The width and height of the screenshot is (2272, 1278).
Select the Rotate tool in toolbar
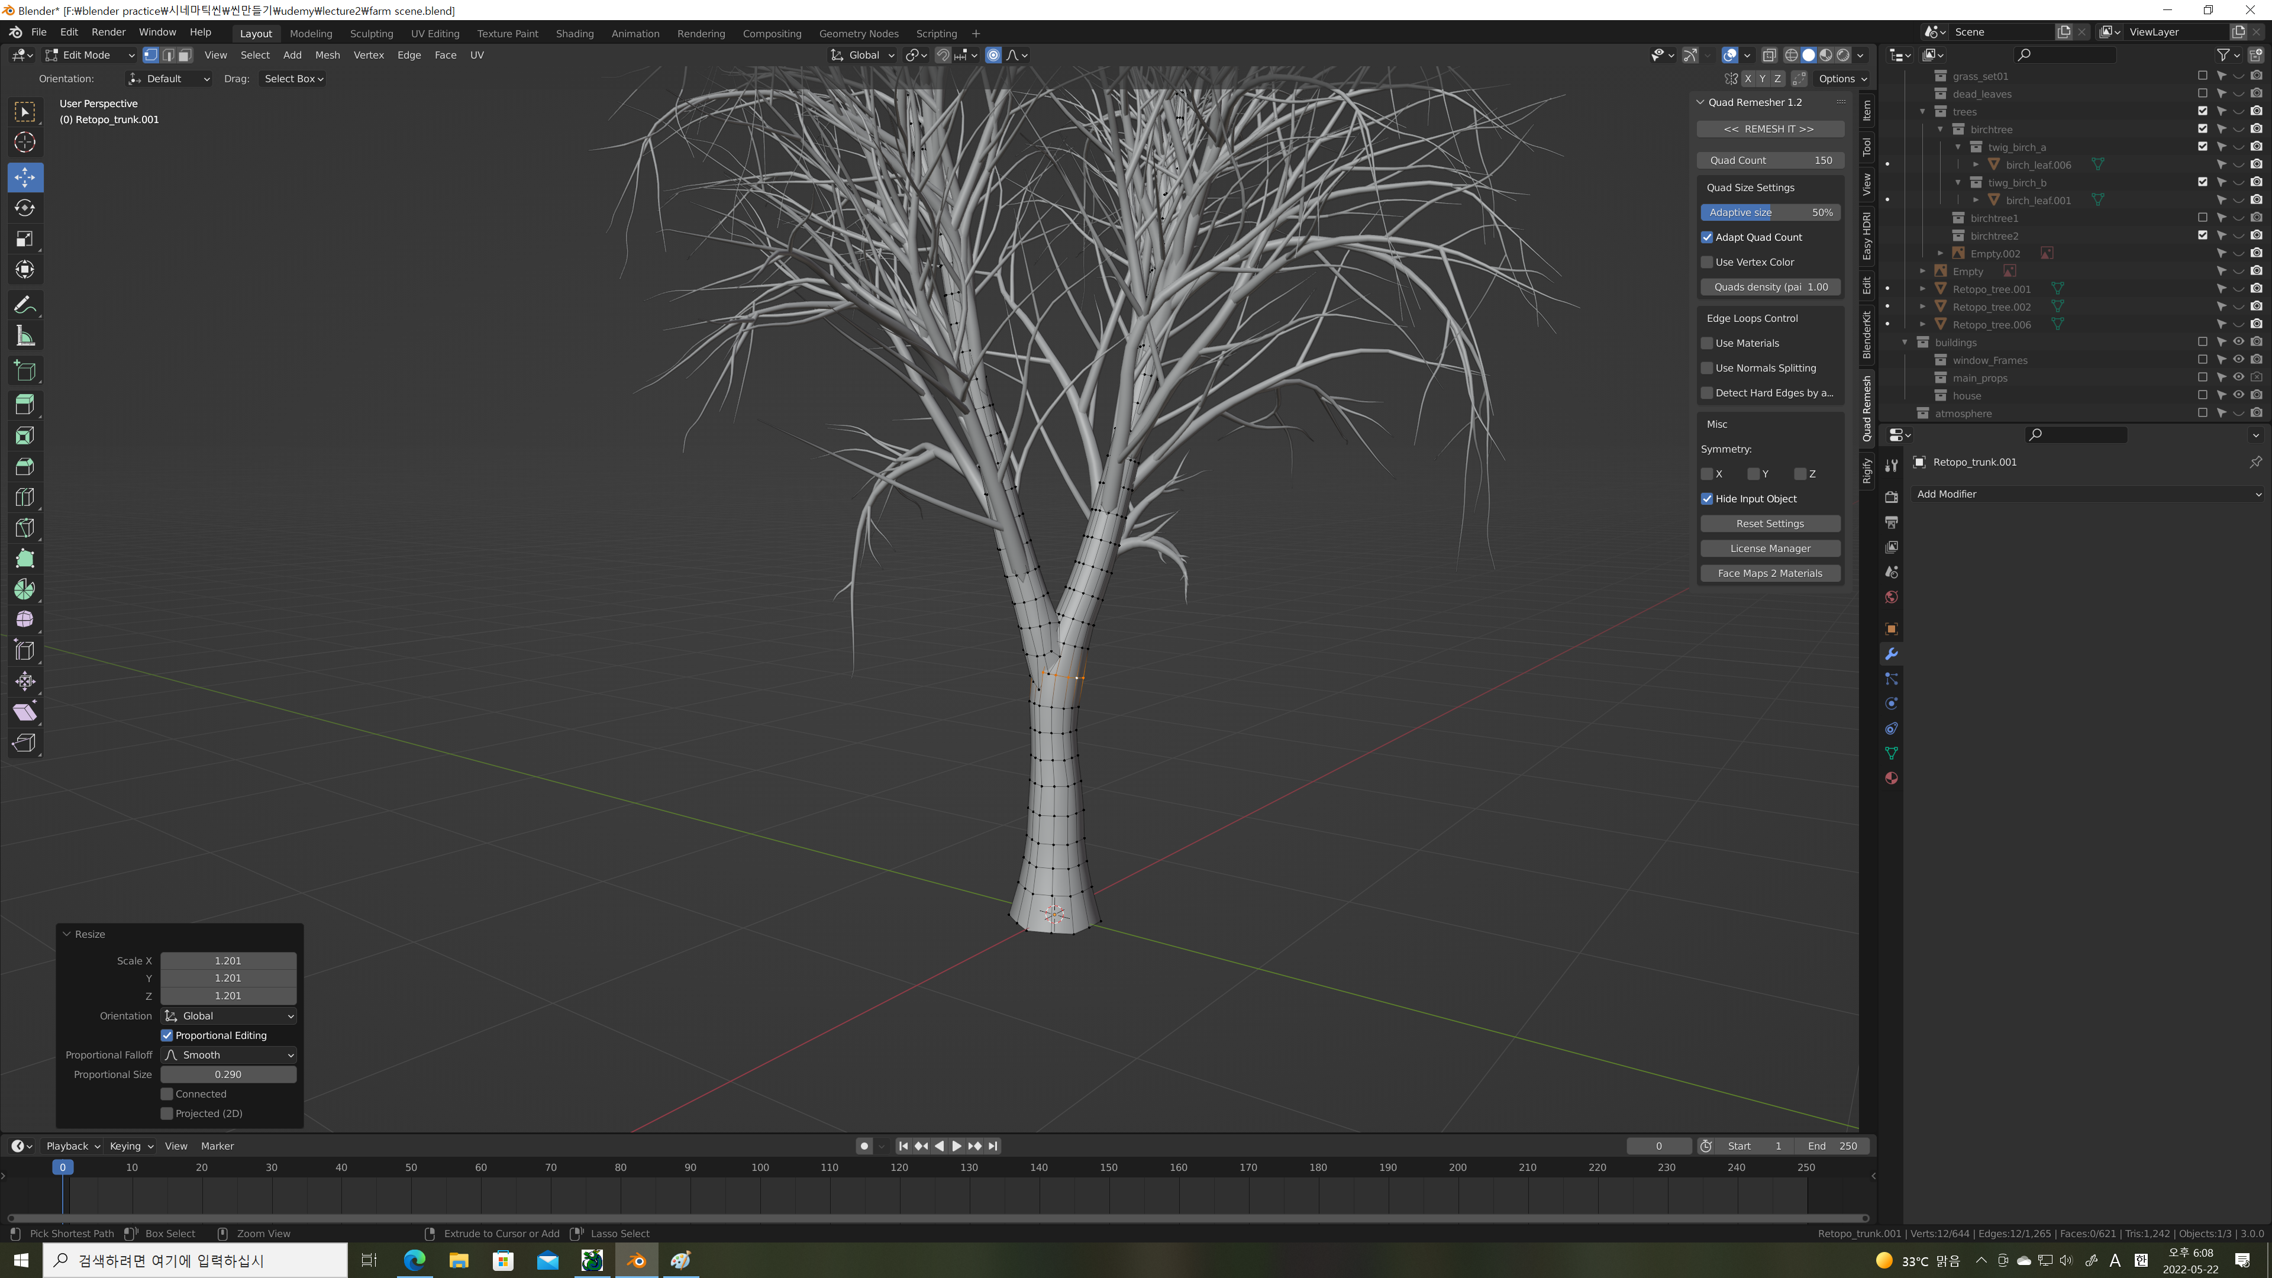[25, 208]
